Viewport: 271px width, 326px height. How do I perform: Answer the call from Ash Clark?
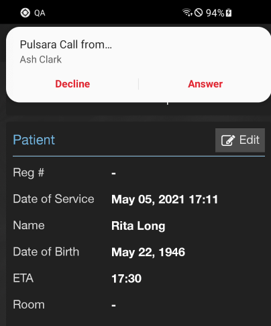[x=205, y=84]
